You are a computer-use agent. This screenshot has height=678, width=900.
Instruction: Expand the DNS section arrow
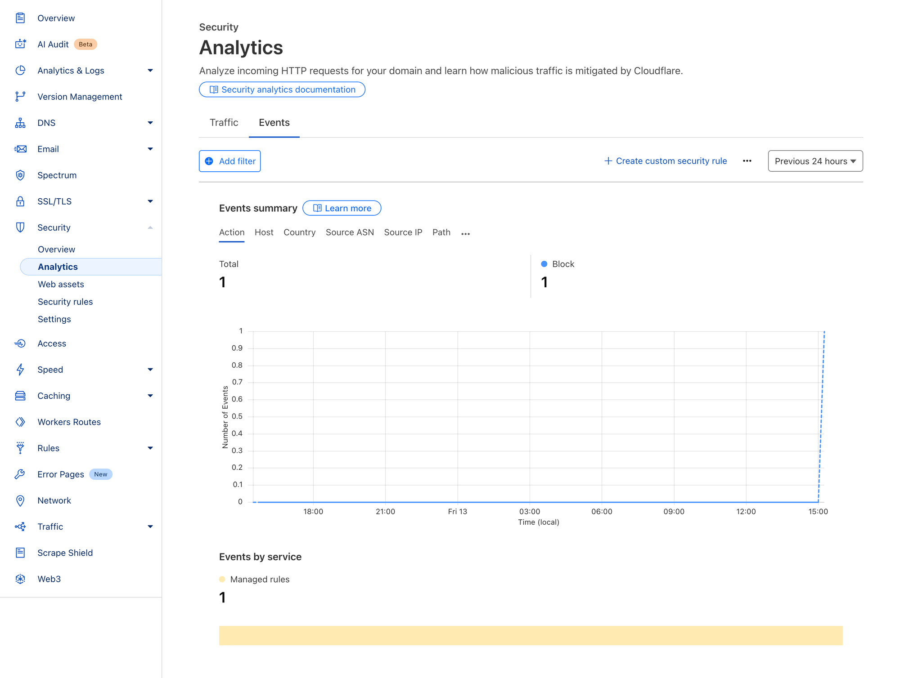click(150, 123)
